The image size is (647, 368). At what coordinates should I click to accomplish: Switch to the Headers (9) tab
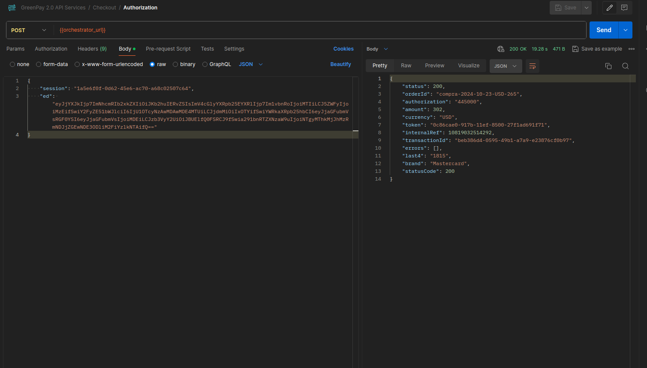pos(92,49)
